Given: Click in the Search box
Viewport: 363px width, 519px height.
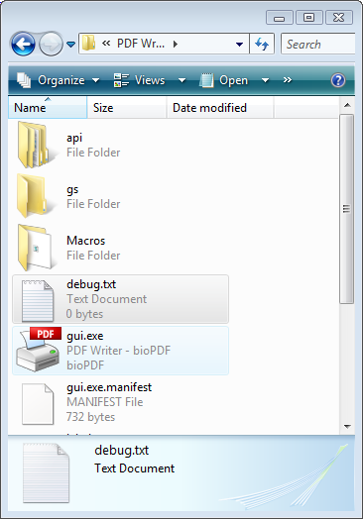Looking at the screenshot, I should pos(318,44).
